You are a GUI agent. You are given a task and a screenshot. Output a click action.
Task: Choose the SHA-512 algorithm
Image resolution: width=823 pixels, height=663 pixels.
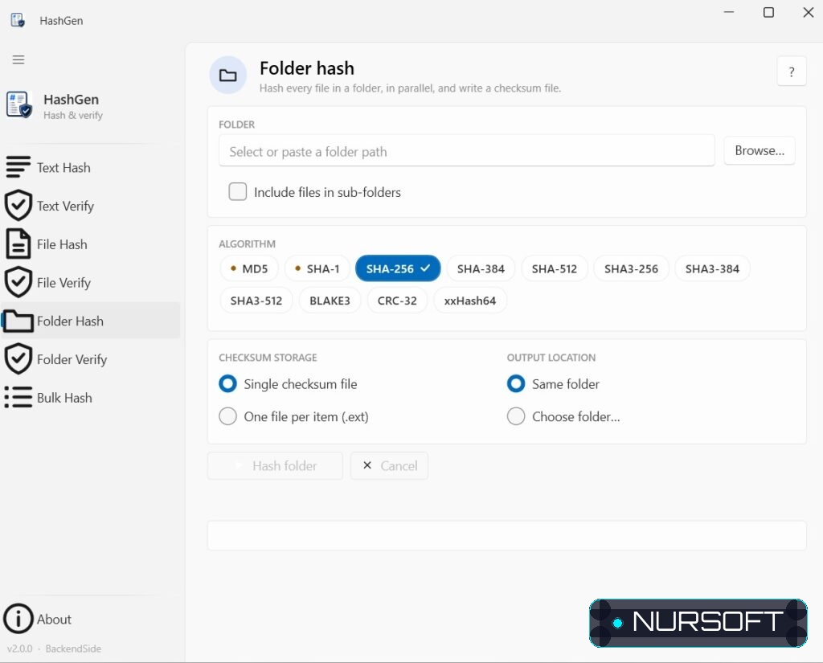(x=555, y=268)
